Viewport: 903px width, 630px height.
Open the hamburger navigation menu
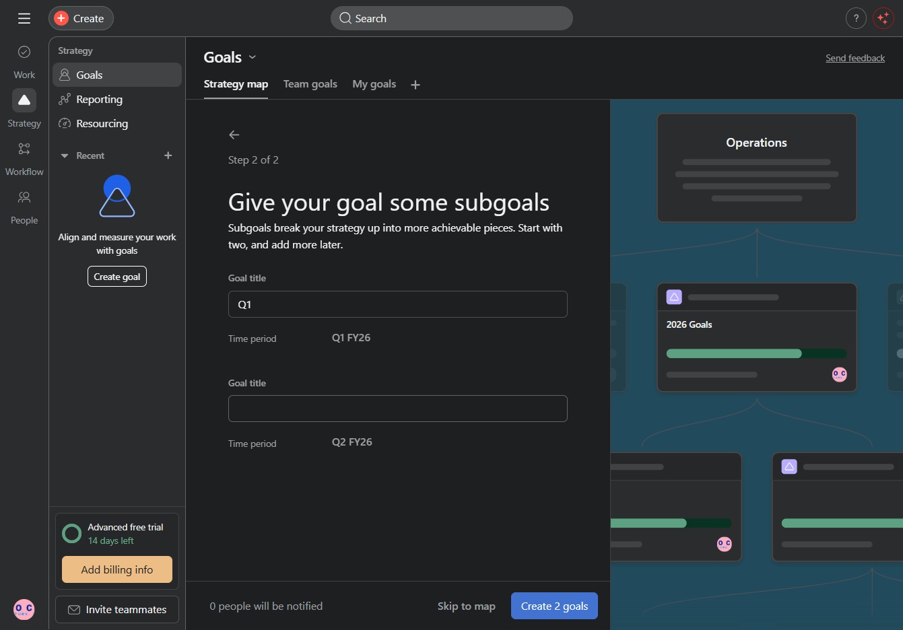(24, 18)
